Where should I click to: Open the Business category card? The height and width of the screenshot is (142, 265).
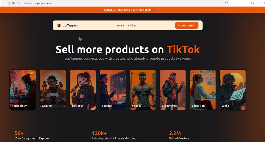pos(83,90)
